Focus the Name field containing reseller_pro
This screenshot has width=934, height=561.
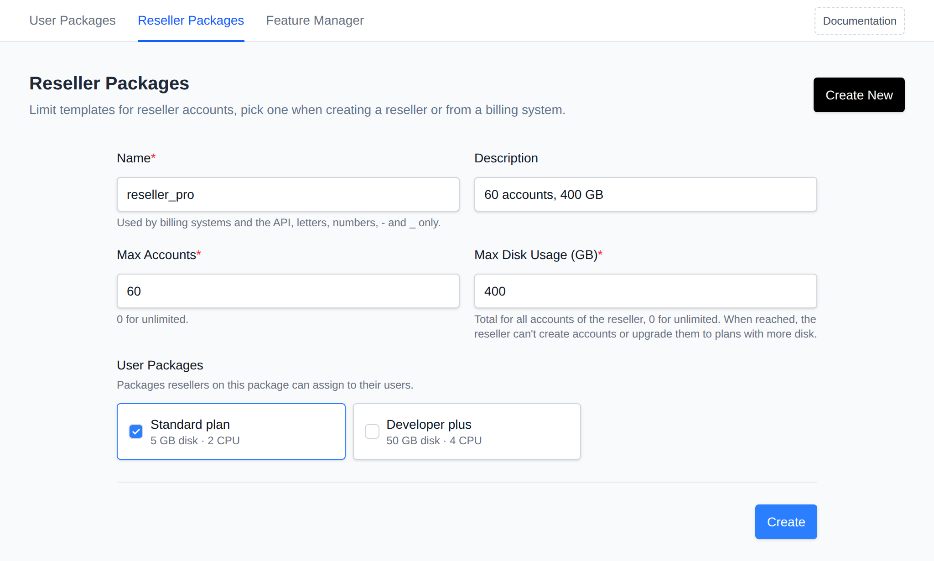coord(288,194)
